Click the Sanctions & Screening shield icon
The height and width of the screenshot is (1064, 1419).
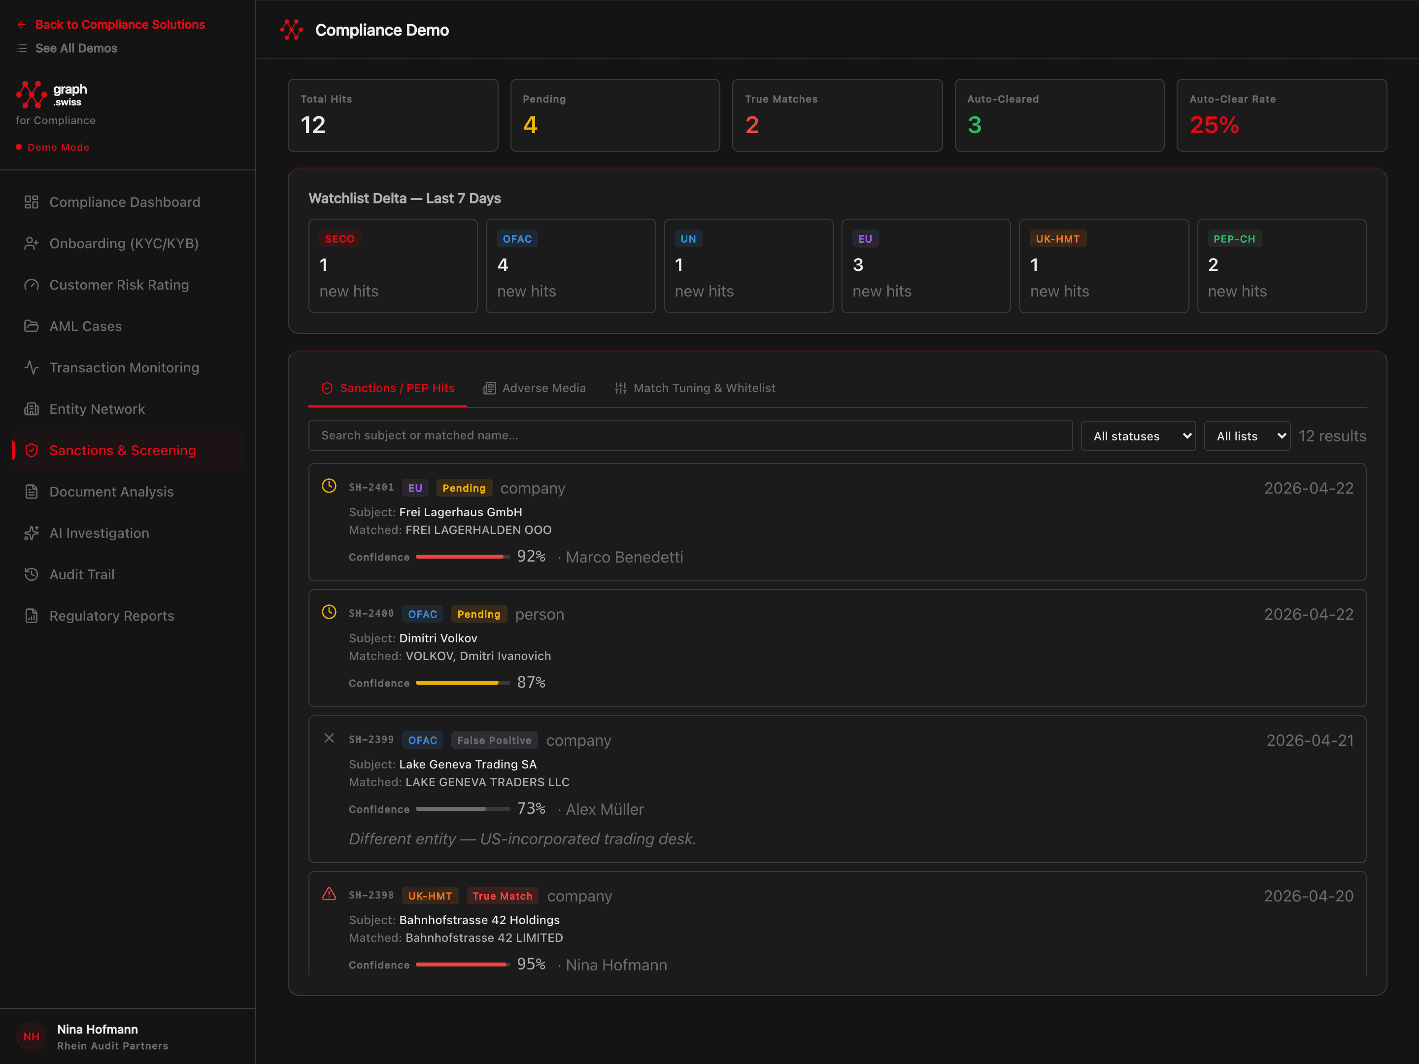(32, 450)
